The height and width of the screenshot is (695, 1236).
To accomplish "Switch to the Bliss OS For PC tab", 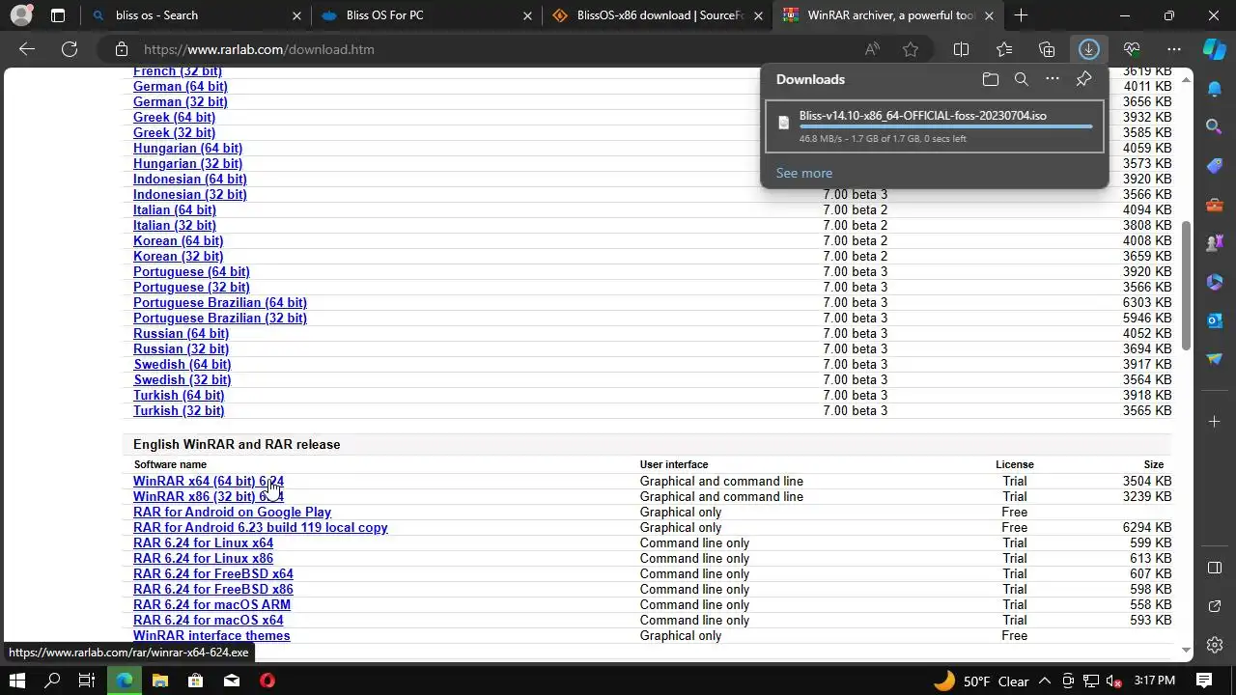I will 425,15.
